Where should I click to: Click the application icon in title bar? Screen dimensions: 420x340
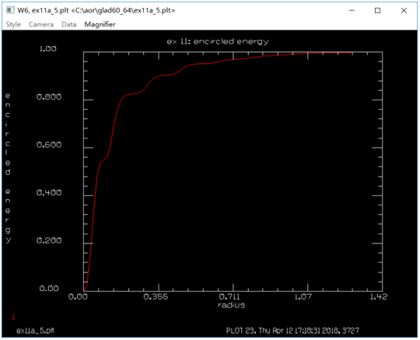(x=10, y=10)
